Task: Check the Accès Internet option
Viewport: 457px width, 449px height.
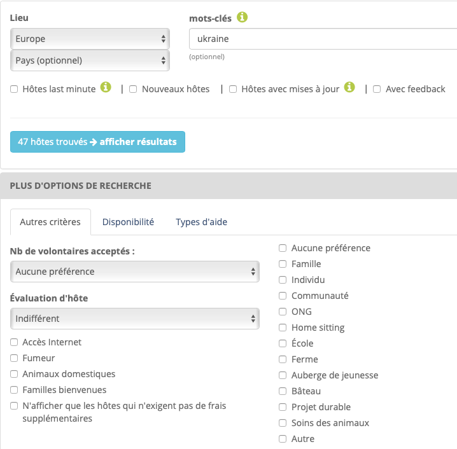Action: tap(14, 343)
